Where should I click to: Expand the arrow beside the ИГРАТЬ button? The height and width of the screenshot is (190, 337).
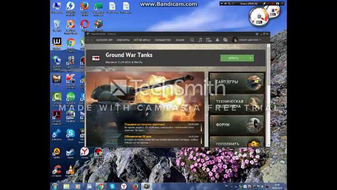click(x=251, y=58)
